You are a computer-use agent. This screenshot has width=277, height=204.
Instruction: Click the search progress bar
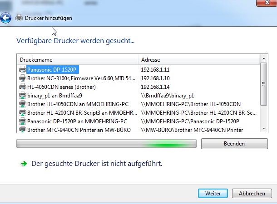[x=106, y=144]
